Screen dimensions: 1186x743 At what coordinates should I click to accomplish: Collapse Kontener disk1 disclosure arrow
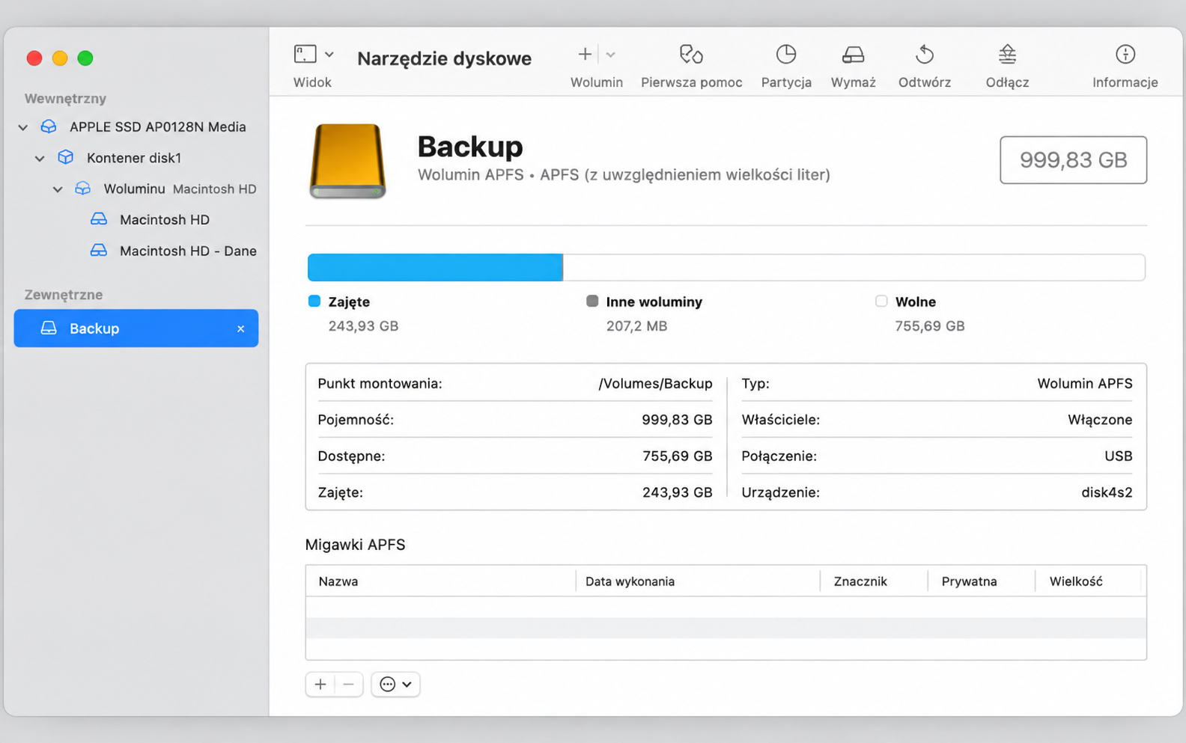pyautogui.click(x=40, y=158)
